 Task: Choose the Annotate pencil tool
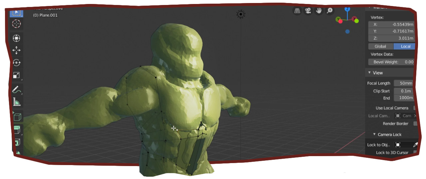(17, 90)
